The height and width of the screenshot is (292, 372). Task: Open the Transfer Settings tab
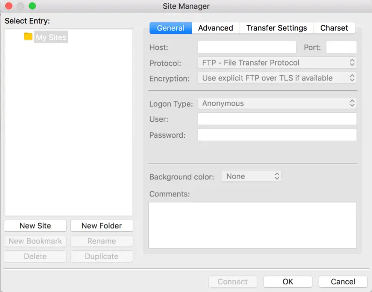click(x=277, y=28)
